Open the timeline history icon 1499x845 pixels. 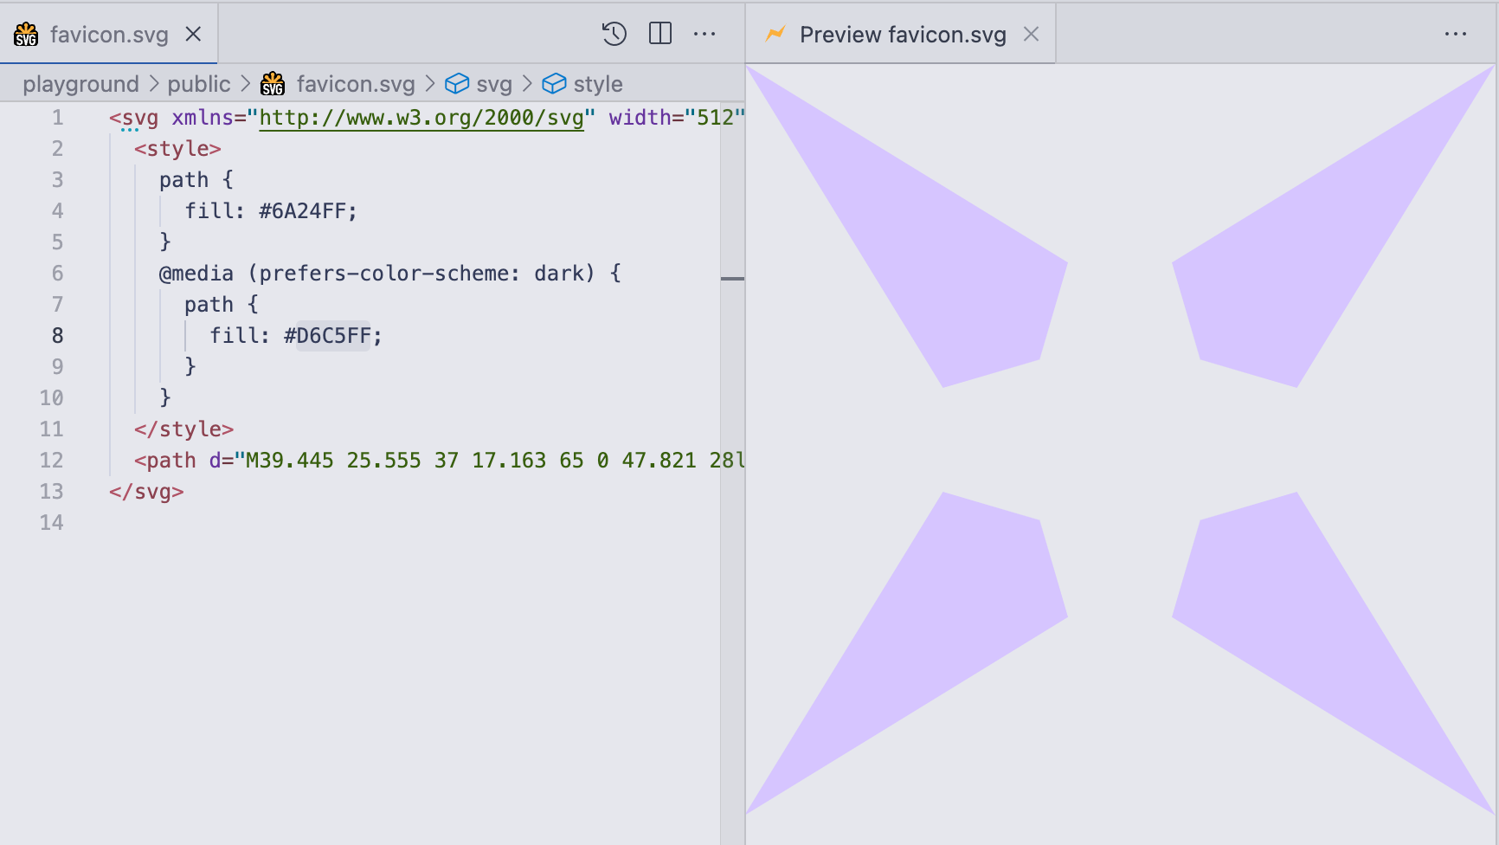[x=614, y=34]
